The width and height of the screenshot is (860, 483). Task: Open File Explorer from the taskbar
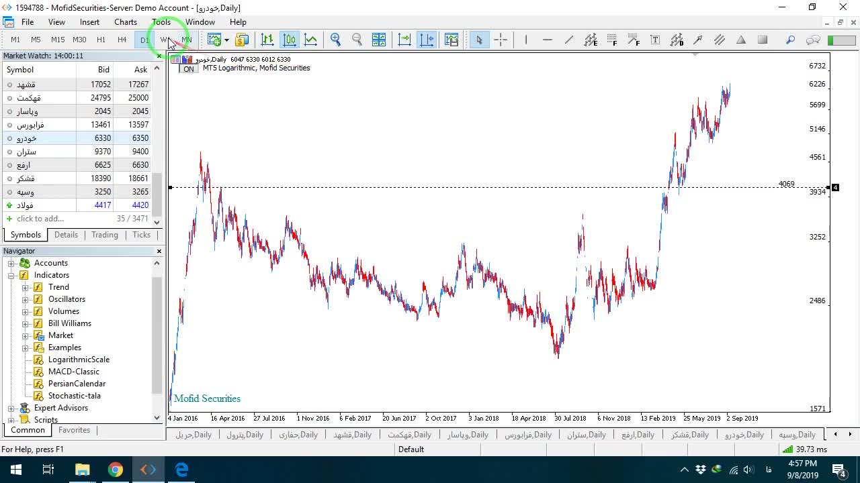(x=82, y=470)
